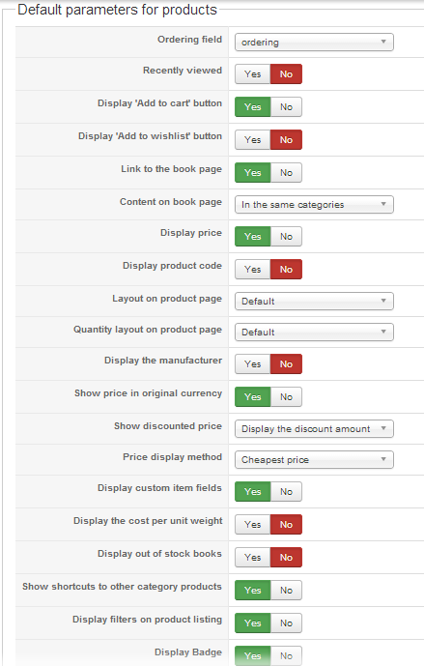Image resolution: width=424 pixels, height=666 pixels.
Task: Choose Yes for 'Add to wishlist' button
Action: 252,140
